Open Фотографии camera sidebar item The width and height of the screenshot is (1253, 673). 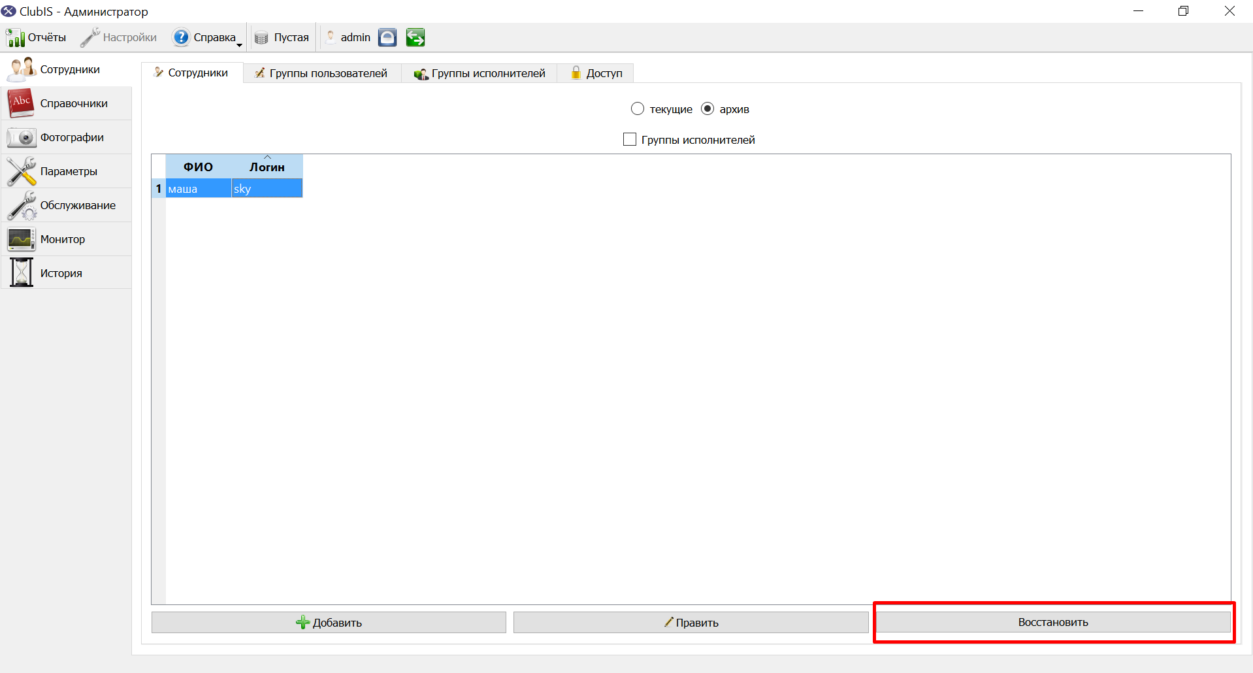66,137
